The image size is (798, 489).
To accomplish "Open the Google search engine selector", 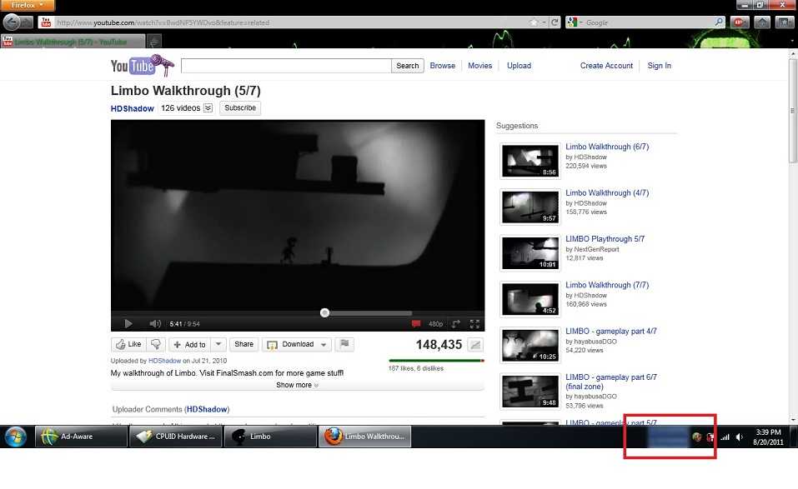I will [x=575, y=22].
